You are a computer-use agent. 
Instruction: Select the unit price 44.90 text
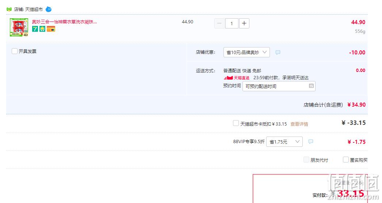[188, 22]
